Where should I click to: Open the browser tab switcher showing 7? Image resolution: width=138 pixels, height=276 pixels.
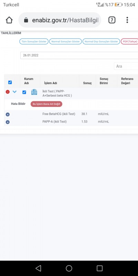[x=112, y=20]
